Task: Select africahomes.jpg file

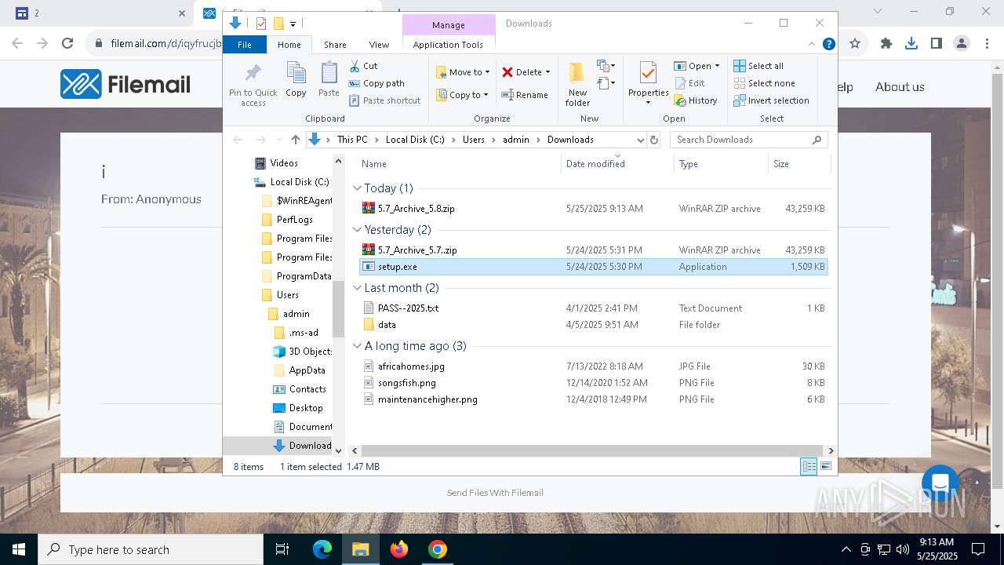Action: click(x=592, y=366)
